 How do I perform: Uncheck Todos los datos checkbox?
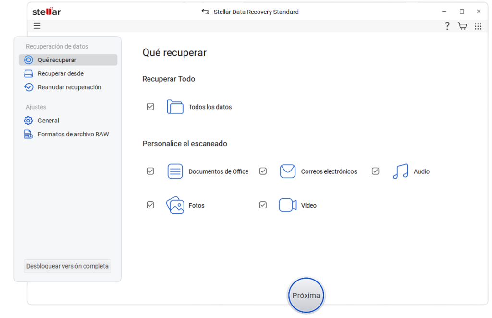pos(150,107)
